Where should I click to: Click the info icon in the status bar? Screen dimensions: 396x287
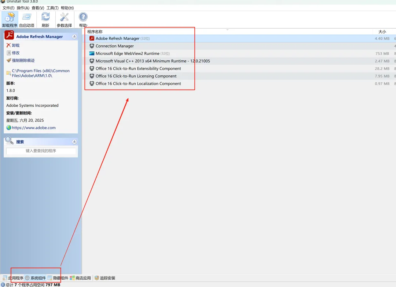[3, 284]
